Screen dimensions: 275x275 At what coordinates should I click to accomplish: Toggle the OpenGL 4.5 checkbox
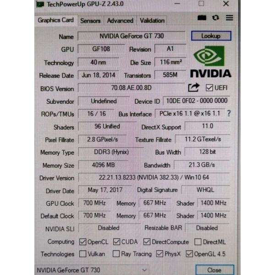click(189, 253)
